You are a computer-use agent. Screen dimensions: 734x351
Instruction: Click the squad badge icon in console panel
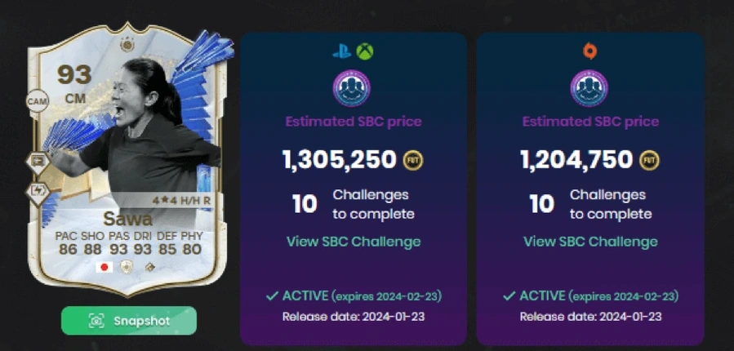[352, 88]
